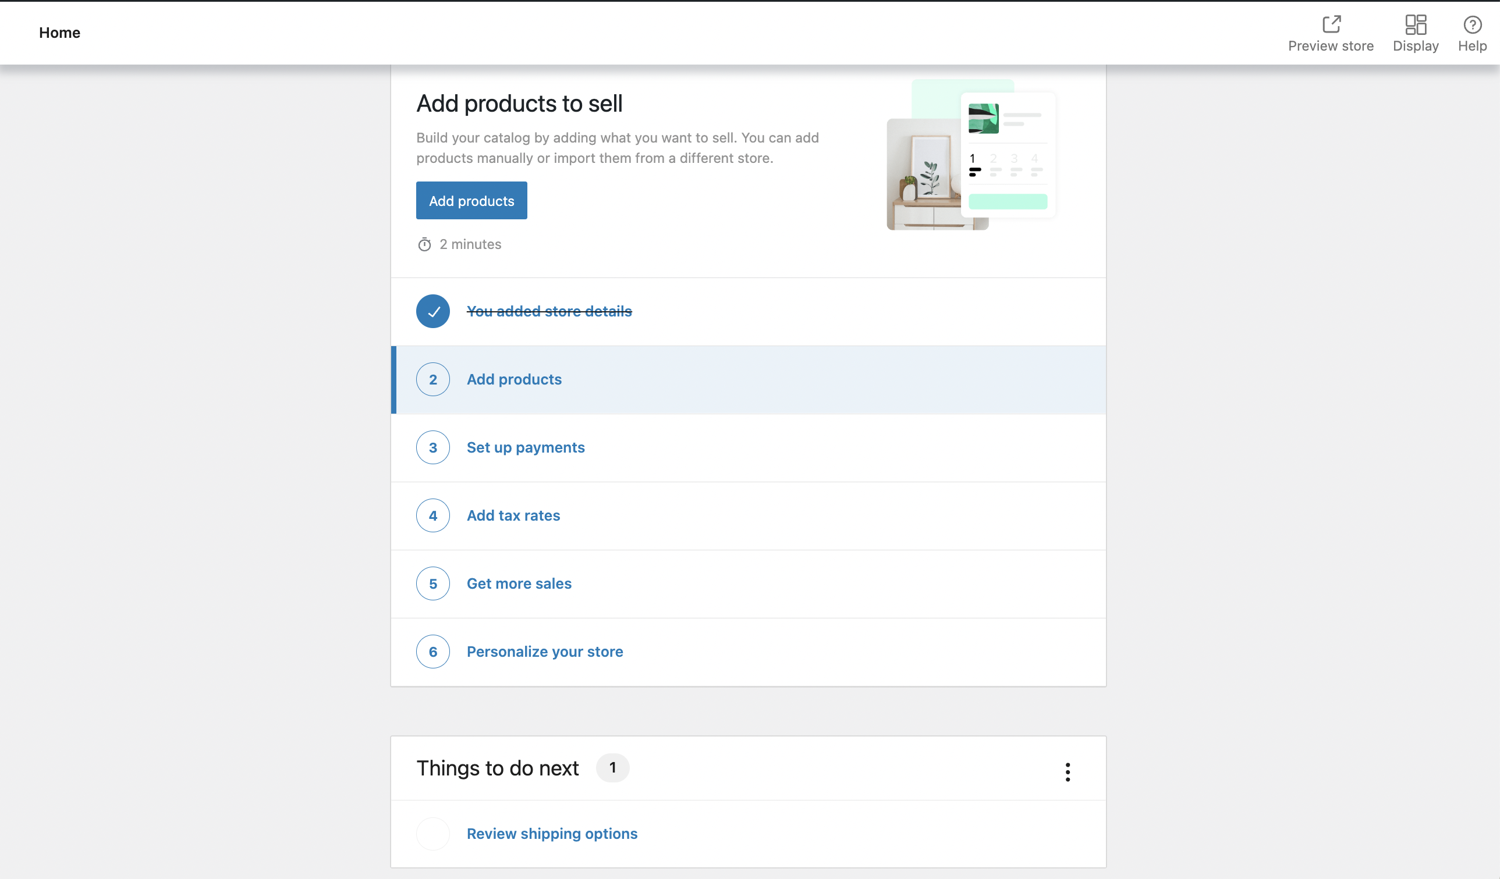The height and width of the screenshot is (879, 1500).
Task: Select the Get more sales step
Action: [518, 583]
